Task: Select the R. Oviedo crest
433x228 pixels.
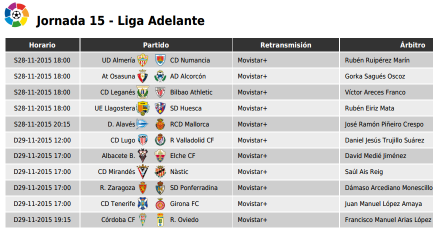Action: (x=160, y=219)
